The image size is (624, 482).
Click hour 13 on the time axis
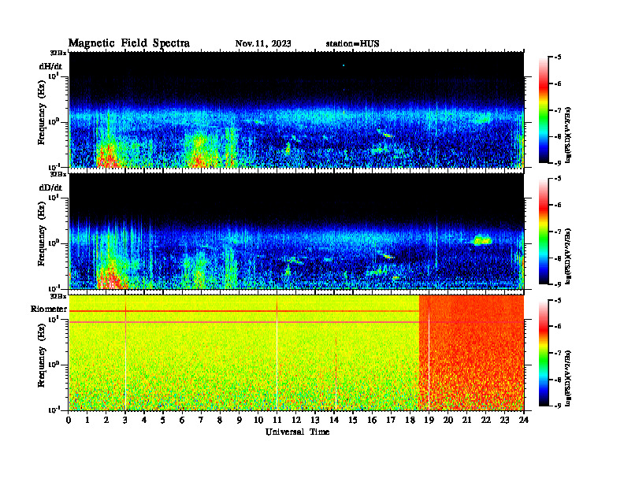pos(315,420)
